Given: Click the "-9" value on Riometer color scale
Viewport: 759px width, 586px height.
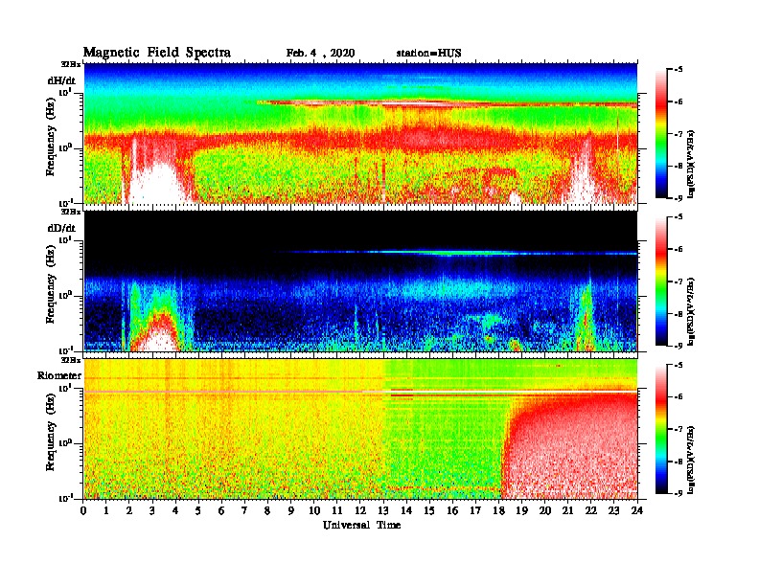Looking at the screenshot, I should (x=678, y=494).
